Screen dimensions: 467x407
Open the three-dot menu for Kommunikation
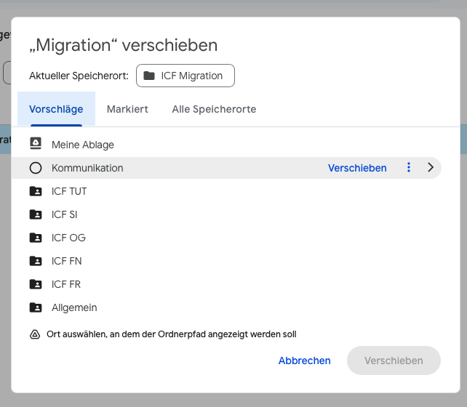pyautogui.click(x=408, y=168)
